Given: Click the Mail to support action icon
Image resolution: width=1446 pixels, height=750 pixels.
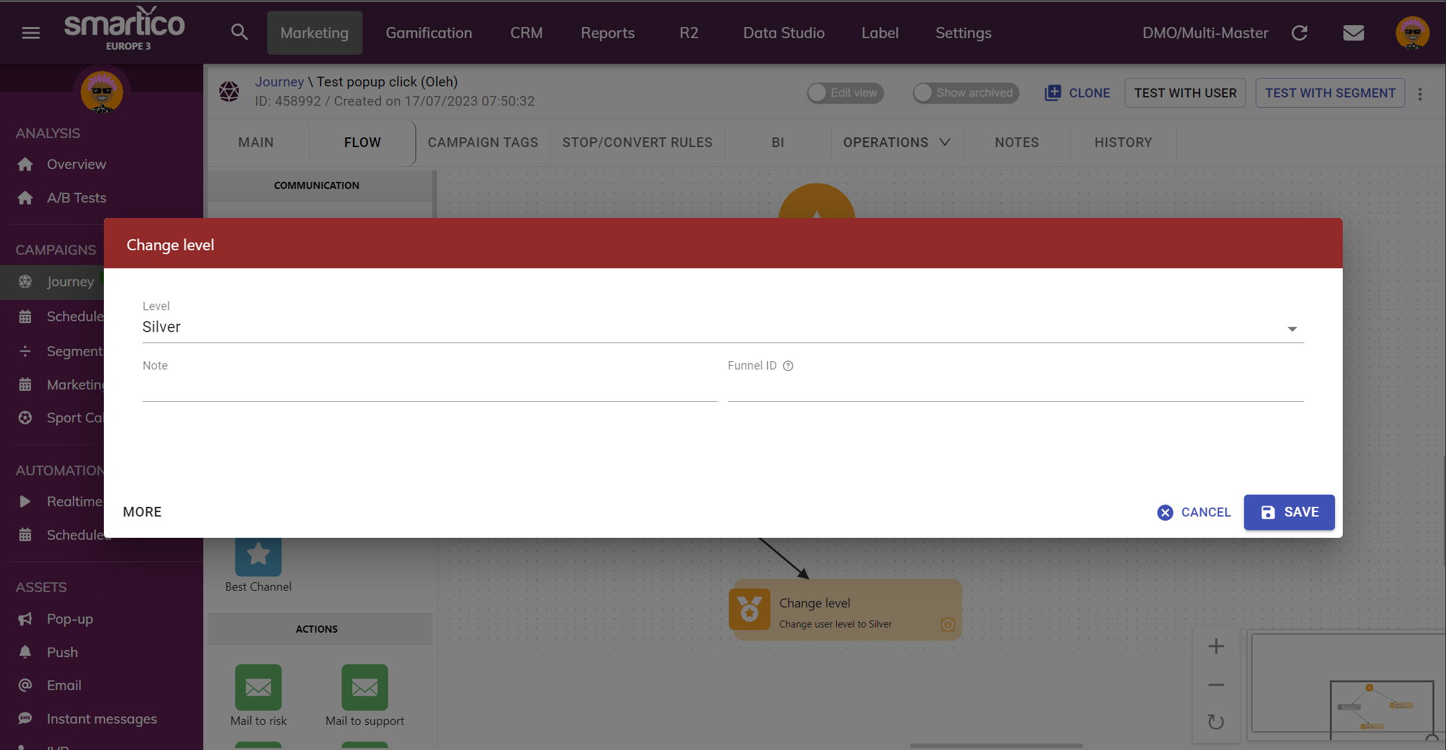Looking at the screenshot, I should 365,687.
